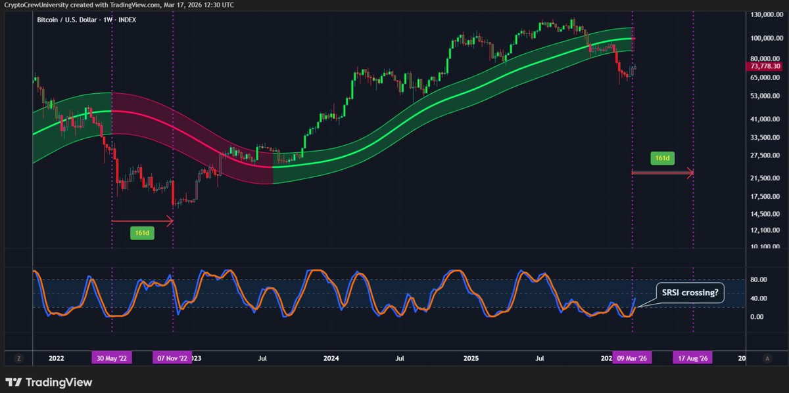This screenshot has width=789, height=393.
Task: Click the Jul label between 2024 and 2025
Action: click(400, 359)
